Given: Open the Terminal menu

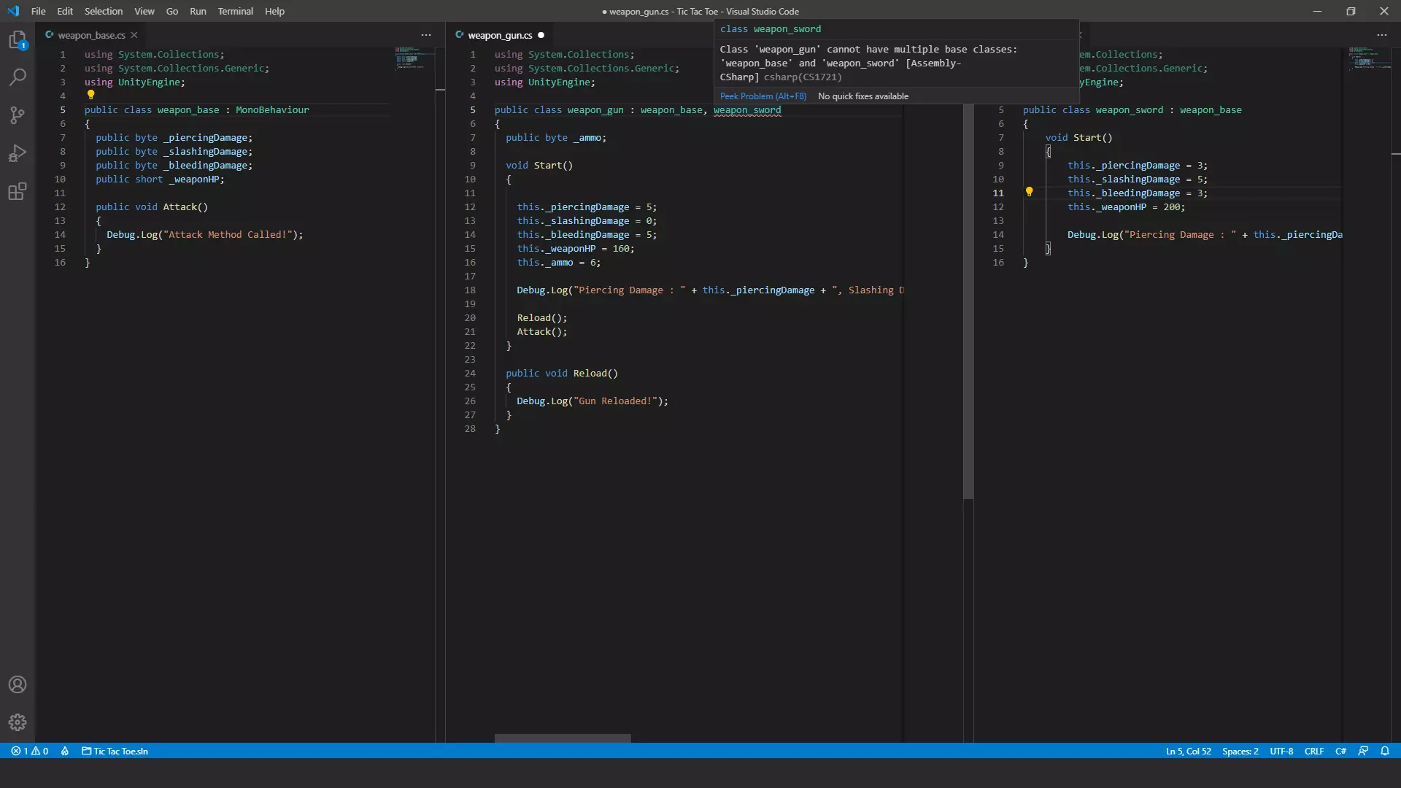Looking at the screenshot, I should click(x=235, y=11).
